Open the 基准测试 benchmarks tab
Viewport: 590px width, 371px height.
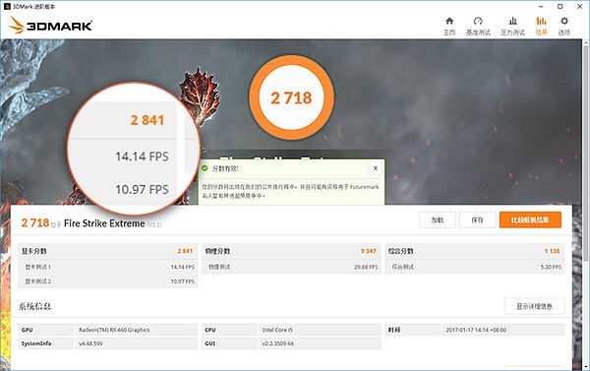point(478,26)
